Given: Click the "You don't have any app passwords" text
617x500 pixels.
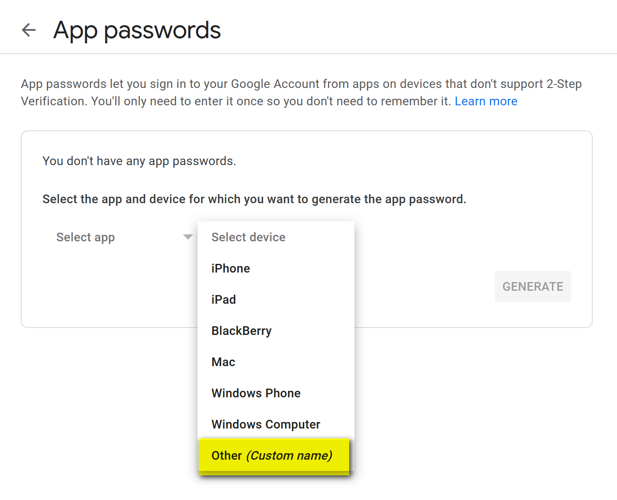Looking at the screenshot, I should 139,161.
